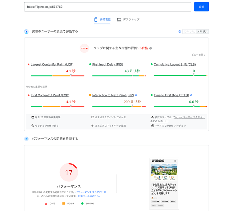Screen dimensions: 233x211
Task: Switch to the 携帯電話 mobile tab
Action: point(102,20)
